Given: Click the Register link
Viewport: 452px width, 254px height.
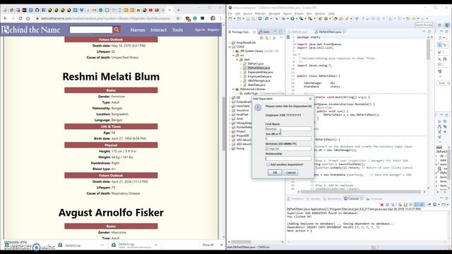Looking at the screenshot, I should click(213, 30).
